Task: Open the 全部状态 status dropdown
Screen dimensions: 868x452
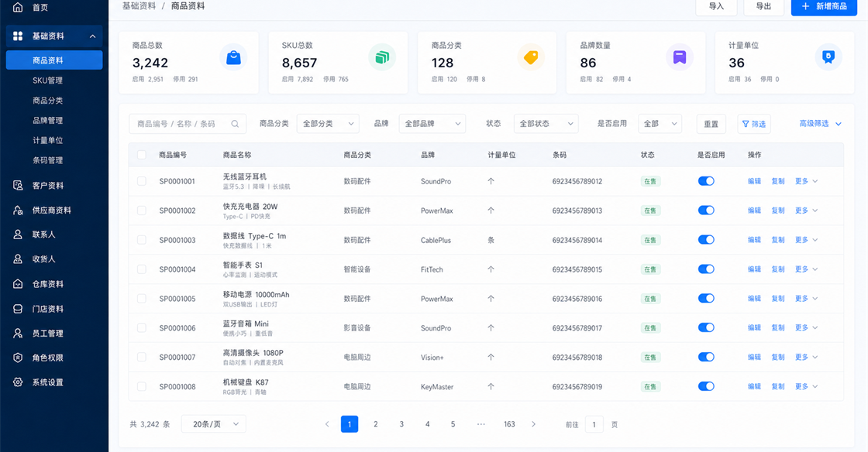Action: coord(546,124)
